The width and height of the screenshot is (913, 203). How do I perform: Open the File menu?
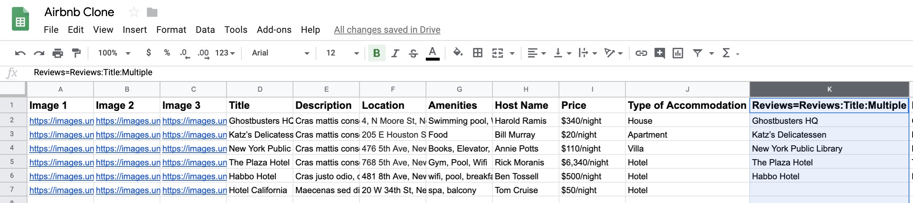(x=51, y=30)
